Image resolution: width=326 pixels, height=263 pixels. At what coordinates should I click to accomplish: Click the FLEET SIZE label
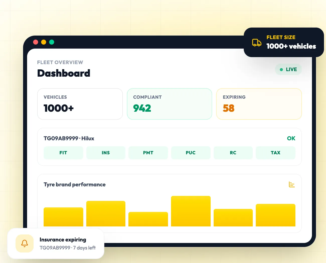coord(281,37)
